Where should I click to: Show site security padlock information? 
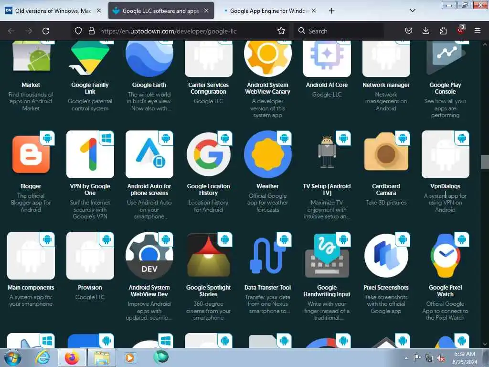pyautogui.click(x=91, y=31)
